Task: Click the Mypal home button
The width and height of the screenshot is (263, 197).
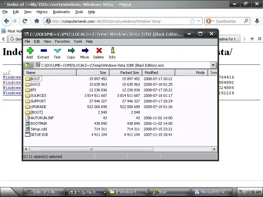Action: pos(37,21)
